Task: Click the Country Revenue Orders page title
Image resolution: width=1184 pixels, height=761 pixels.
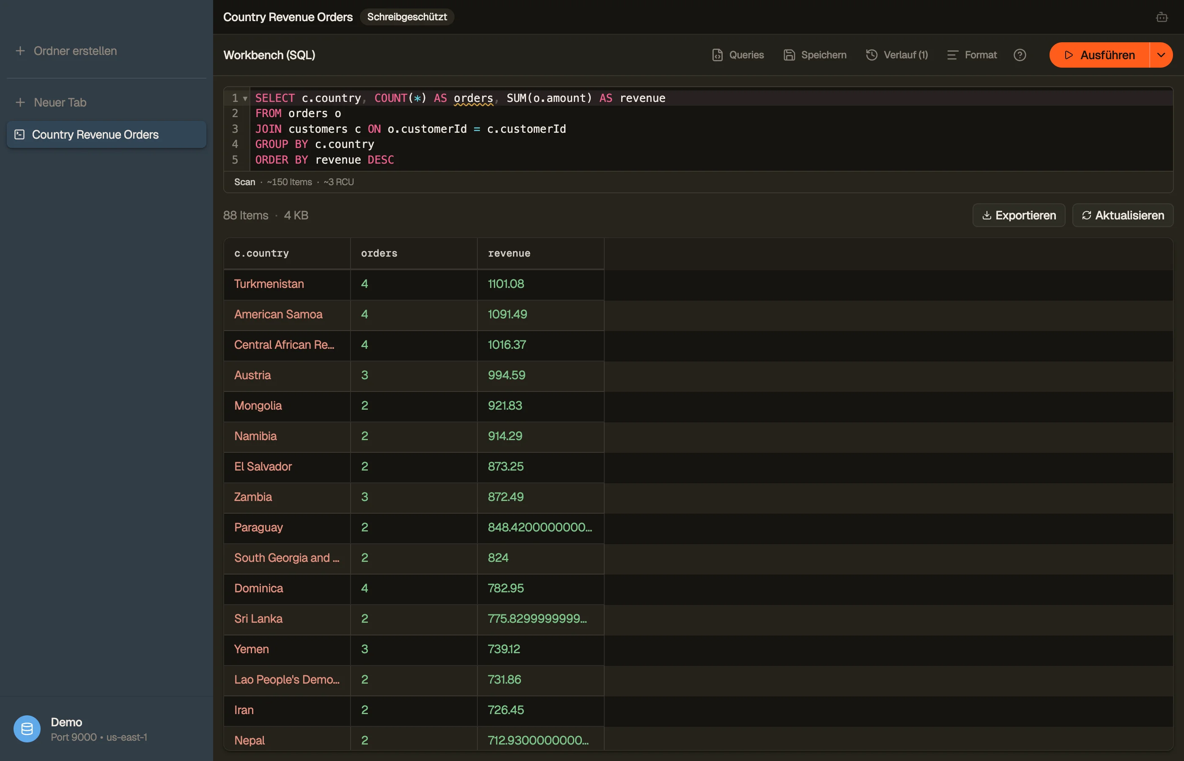Action: (288, 17)
